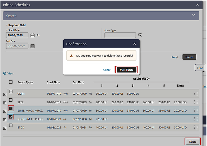
Task: Click the 08/09/2023 start date cell
Action: (x=54, y=119)
